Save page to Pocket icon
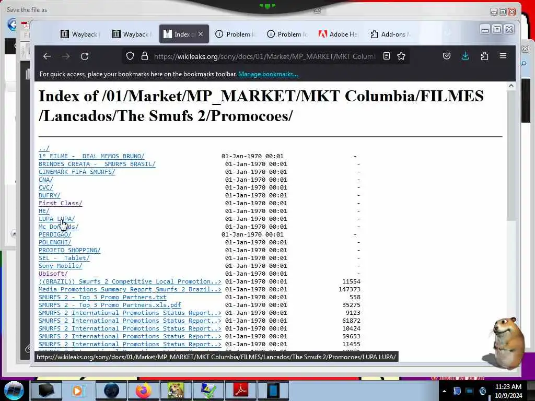 (447, 56)
